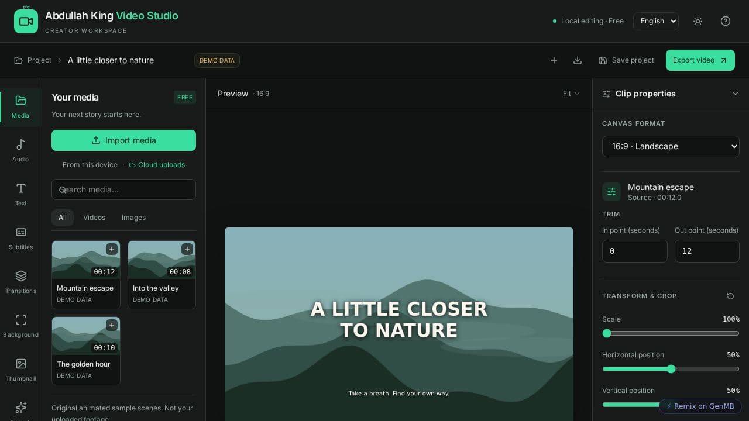
Task: Open the Background sidebar panel
Action: point(20,326)
